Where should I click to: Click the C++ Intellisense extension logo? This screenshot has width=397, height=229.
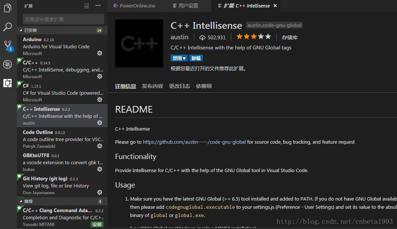coord(139,43)
